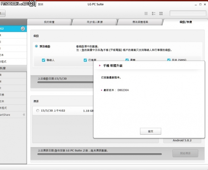This screenshot has width=208, height=170.
Task: Click the restore progress bar
Action: click(99, 154)
